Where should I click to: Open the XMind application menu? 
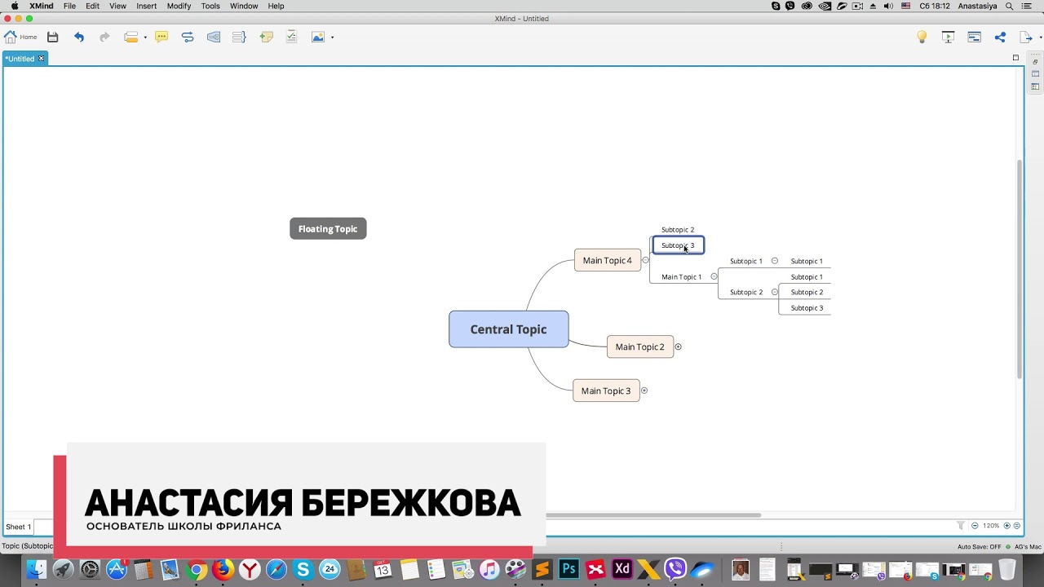point(42,6)
